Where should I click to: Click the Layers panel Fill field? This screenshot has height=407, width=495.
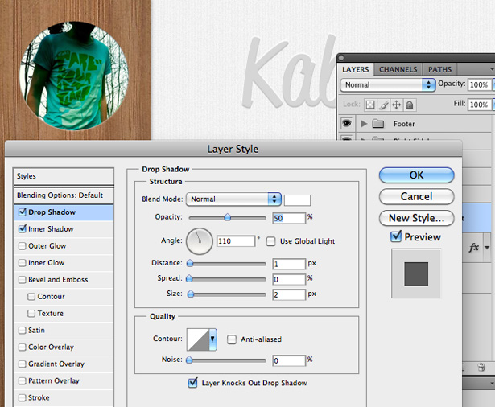(480, 105)
